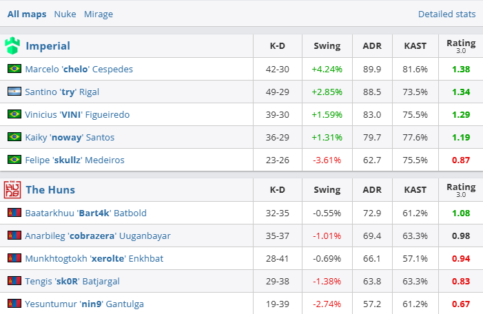Open Imperial team page link
The width and height of the screenshot is (483, 314).
coord(48,46)
